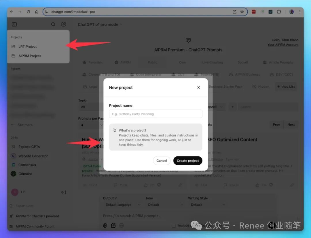Click the Project name input field

point(155,114)
